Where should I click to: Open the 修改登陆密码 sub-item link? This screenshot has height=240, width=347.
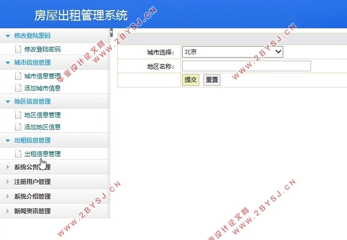[x=42, y=50]
